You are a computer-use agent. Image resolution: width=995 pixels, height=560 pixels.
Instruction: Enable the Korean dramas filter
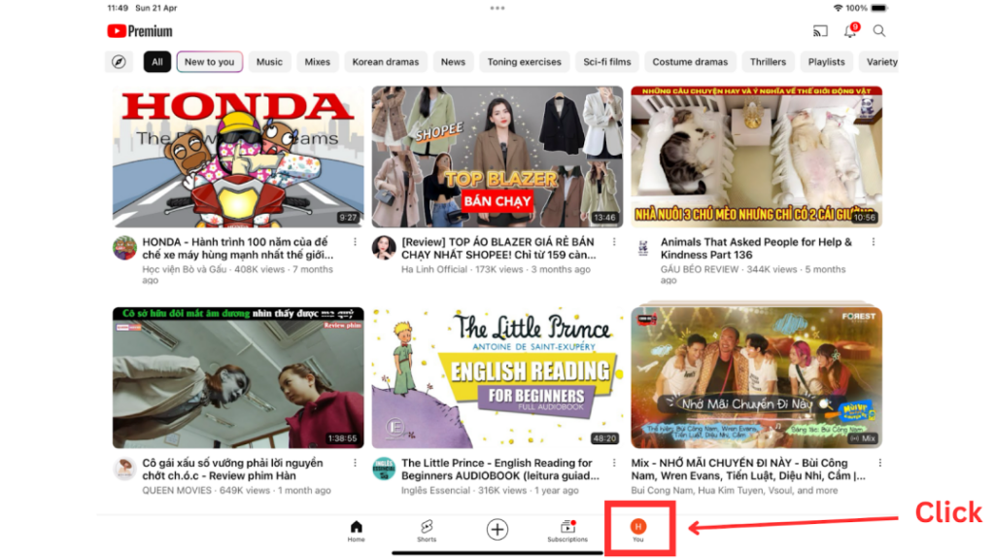[x=385, y=61]
